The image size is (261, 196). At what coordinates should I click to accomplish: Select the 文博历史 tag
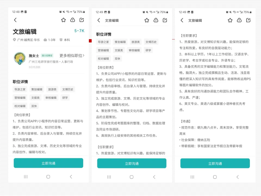coord(68,89)
